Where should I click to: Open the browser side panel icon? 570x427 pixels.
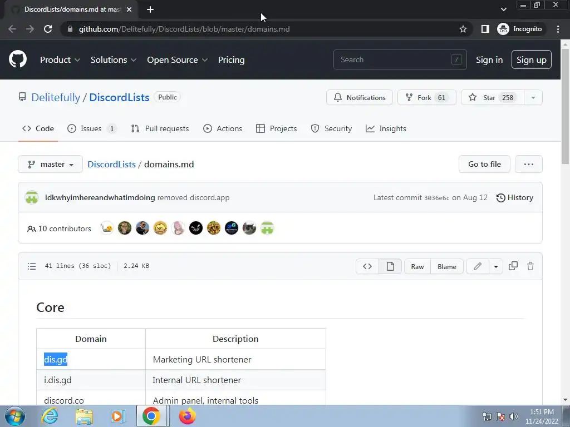[x=485, y=29]
